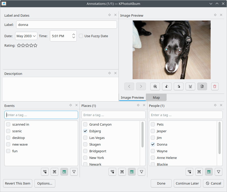The width and height of the screenshot is (227, 192).
Task: Click the Places list scrollbar
Action: (143, 135)
